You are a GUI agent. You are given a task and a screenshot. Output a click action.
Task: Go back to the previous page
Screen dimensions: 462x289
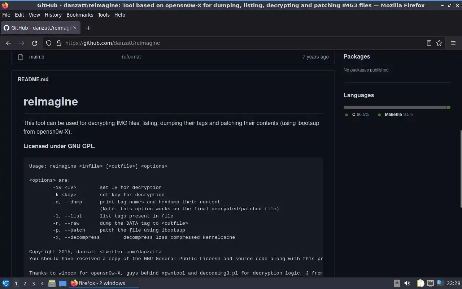point(9,43)
